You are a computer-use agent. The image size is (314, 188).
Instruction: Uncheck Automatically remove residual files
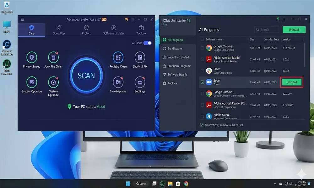click(x=202, y=125)
